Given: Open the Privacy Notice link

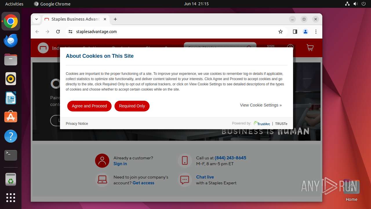Looking at the screenshot, I should (x=77, y=124).
